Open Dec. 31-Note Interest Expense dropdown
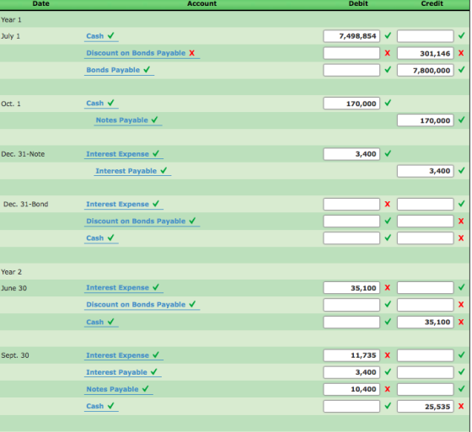The image size is (472, 432). 124,154
